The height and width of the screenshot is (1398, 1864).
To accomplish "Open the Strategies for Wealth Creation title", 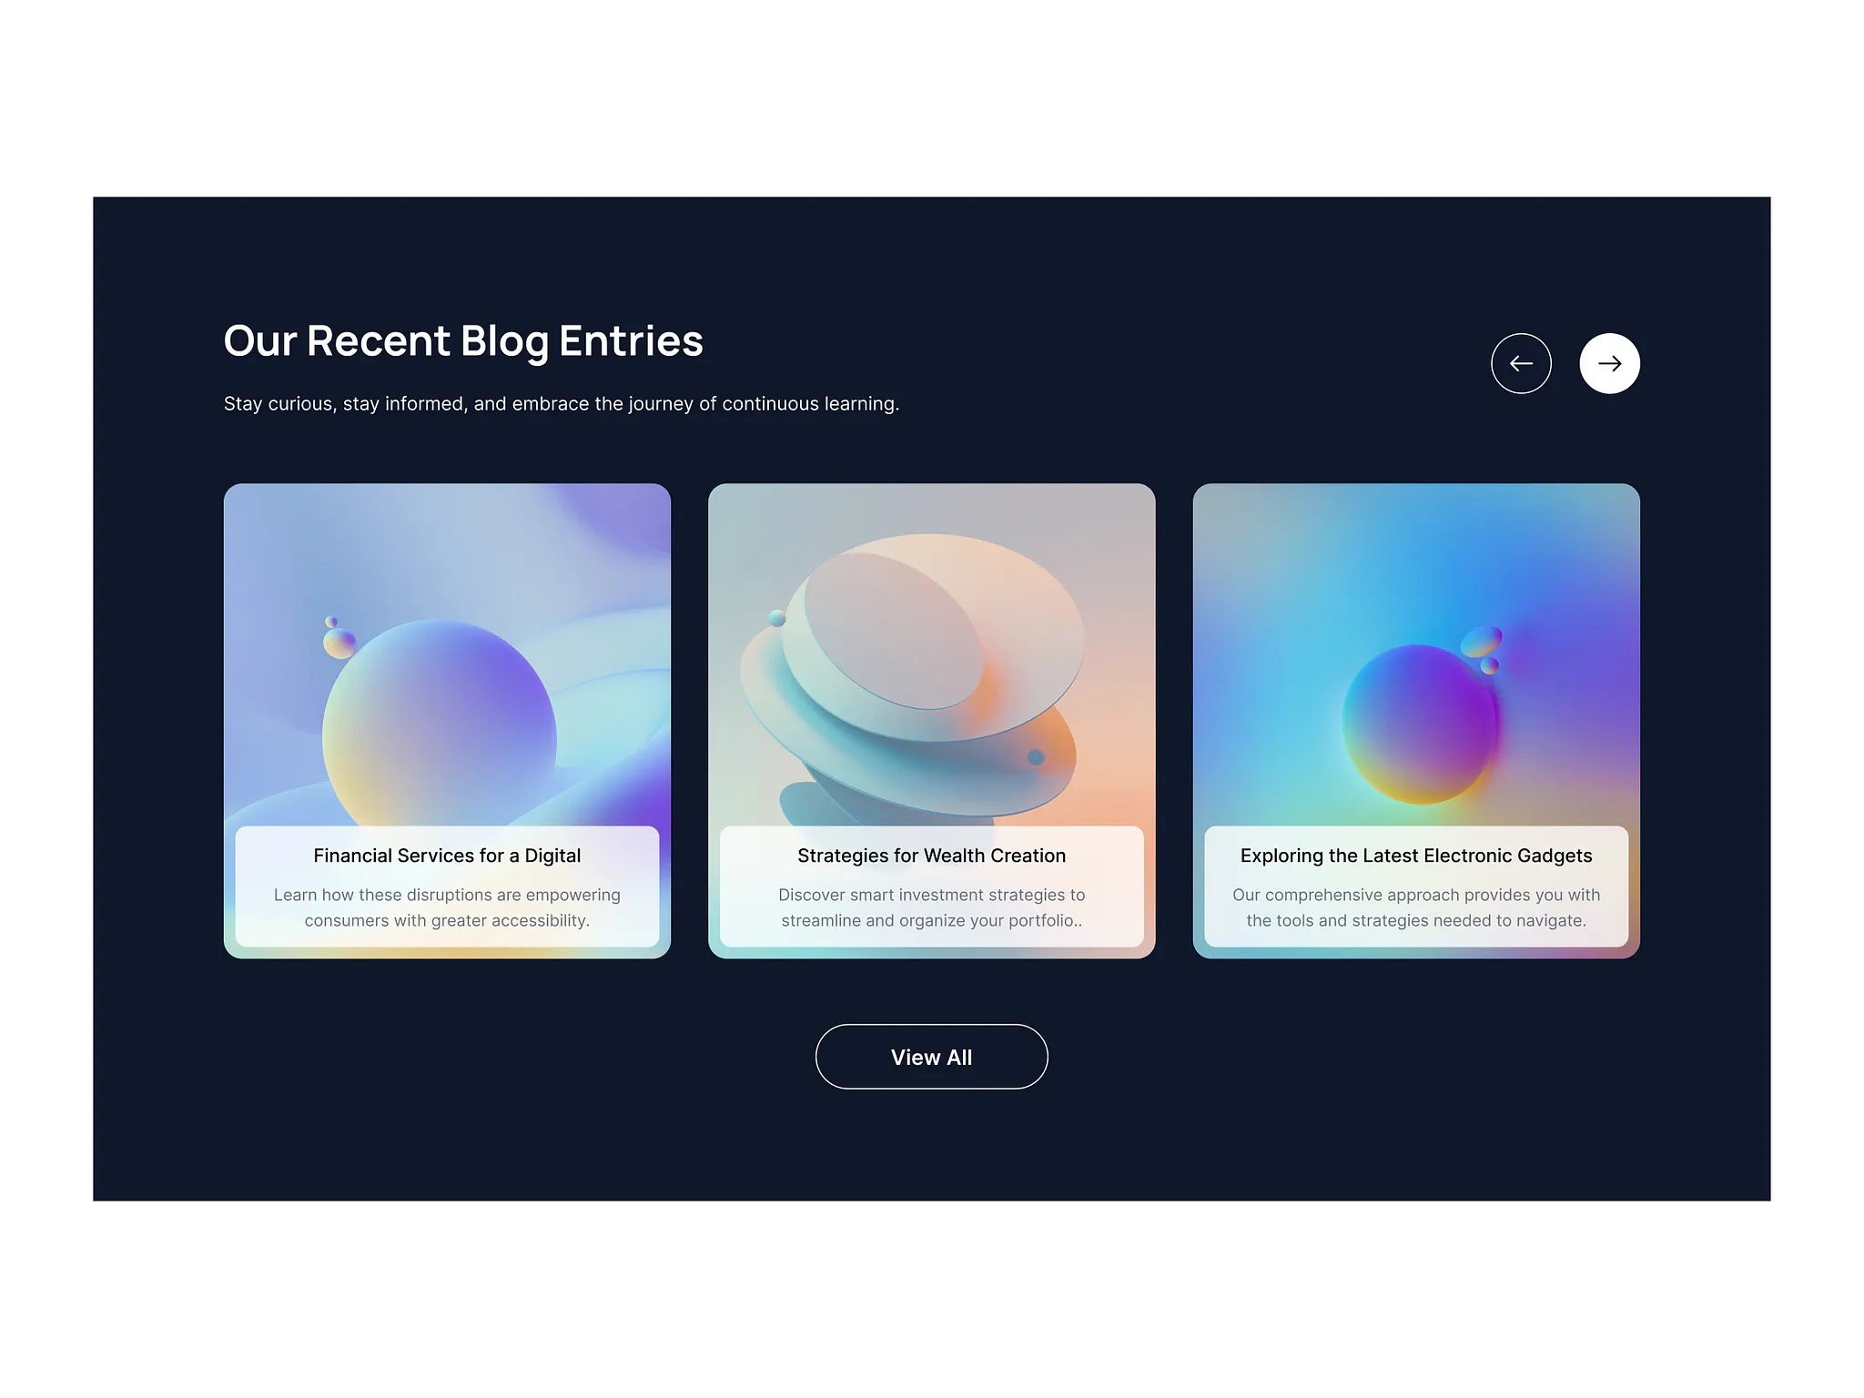I will (x=931, y=856).
